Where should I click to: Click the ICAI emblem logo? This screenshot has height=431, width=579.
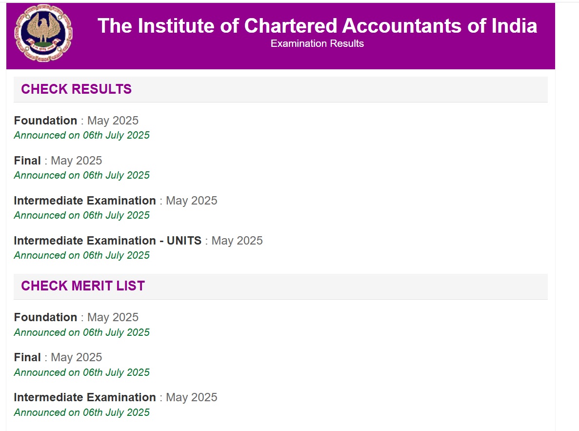click(x=43, y=33)
